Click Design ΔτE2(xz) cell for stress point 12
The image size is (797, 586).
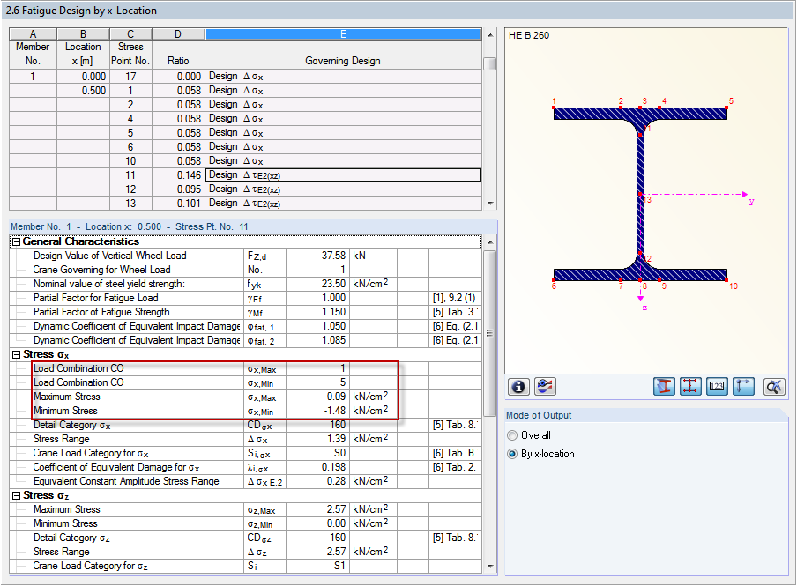pyautogui.click(x=343, y=189)
